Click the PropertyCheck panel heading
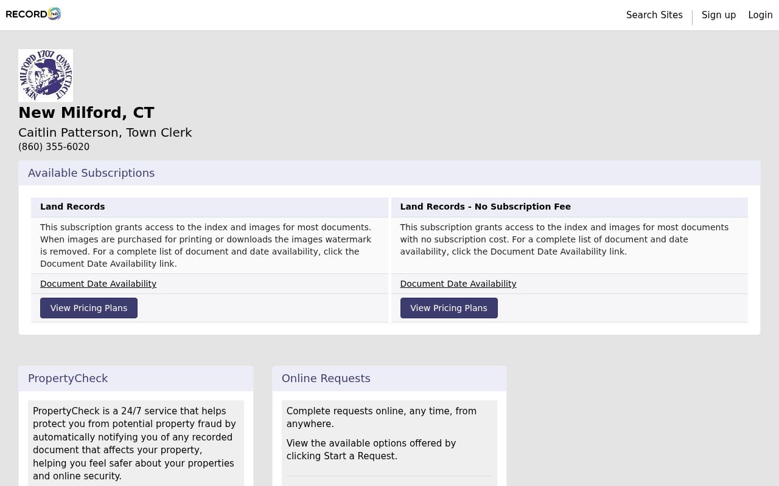Image resolution: width=779 pixels, height=486 pixels. [68, 378]
